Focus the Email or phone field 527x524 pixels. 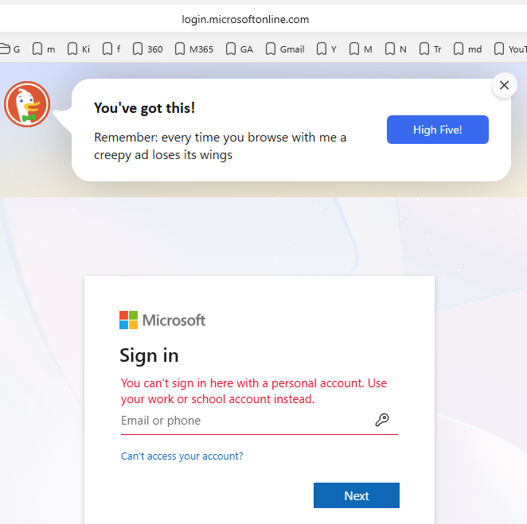tap(260, 421)
